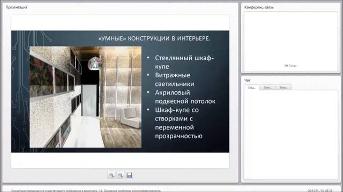Click the slide title «УМНЫЕ» КОНСТРУКЦИИ В ИНТЕРЬЕРЕ
This screenshot has height=192, width=343.
[x=154, y=38]
